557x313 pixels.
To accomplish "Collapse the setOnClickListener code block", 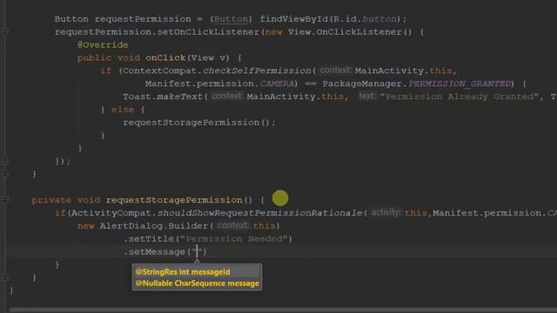I will click(5, 32).
